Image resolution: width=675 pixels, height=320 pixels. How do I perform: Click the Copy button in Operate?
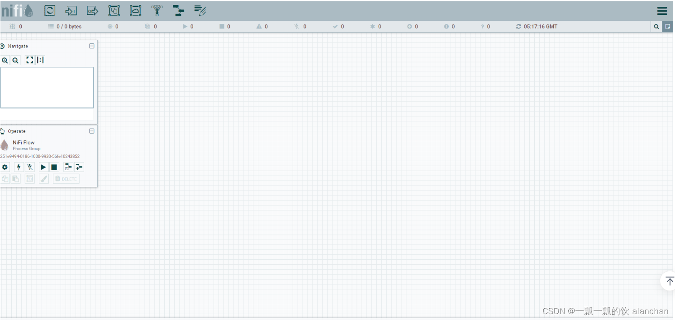click(x=5, y=179)
